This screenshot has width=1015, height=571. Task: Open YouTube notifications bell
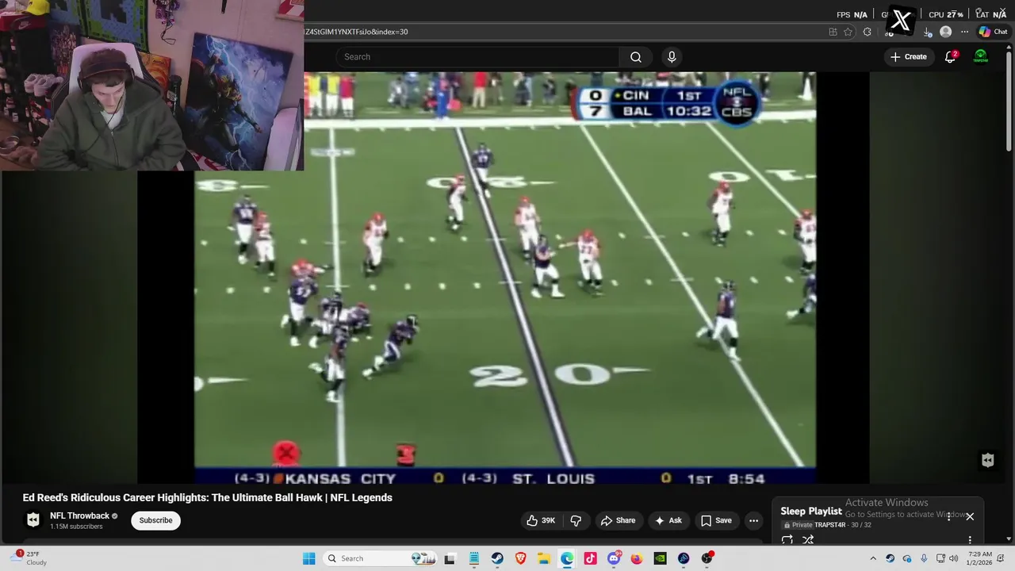coord(950,57)
